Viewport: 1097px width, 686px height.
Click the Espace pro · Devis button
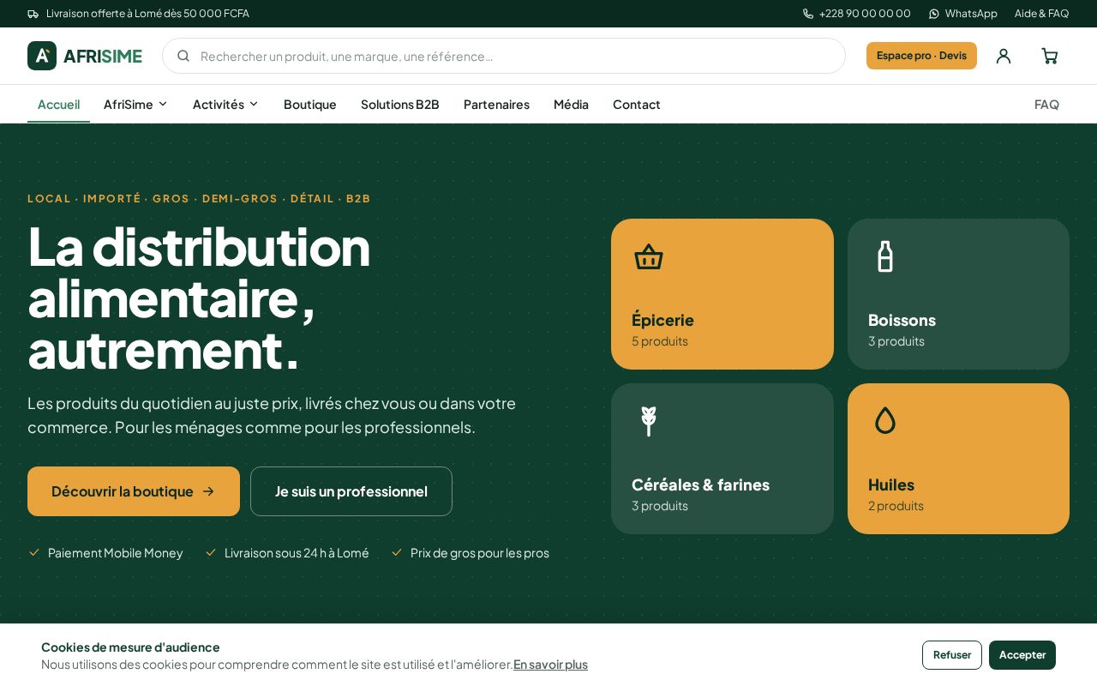coord(921,56)
